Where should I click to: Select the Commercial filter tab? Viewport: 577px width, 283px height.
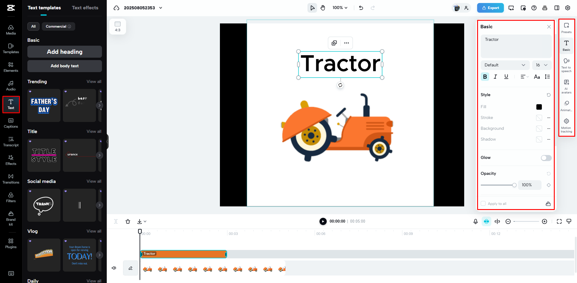58,26
